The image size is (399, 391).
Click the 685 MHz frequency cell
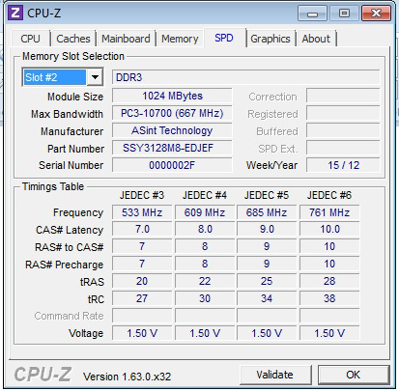267,212
